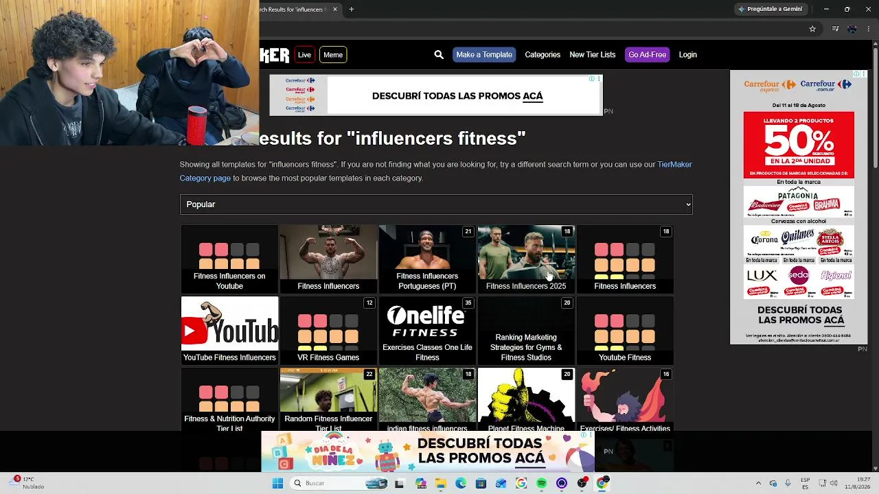
Task: Open Fitness & Nutrition Authority Tier List
Action: 229,400
